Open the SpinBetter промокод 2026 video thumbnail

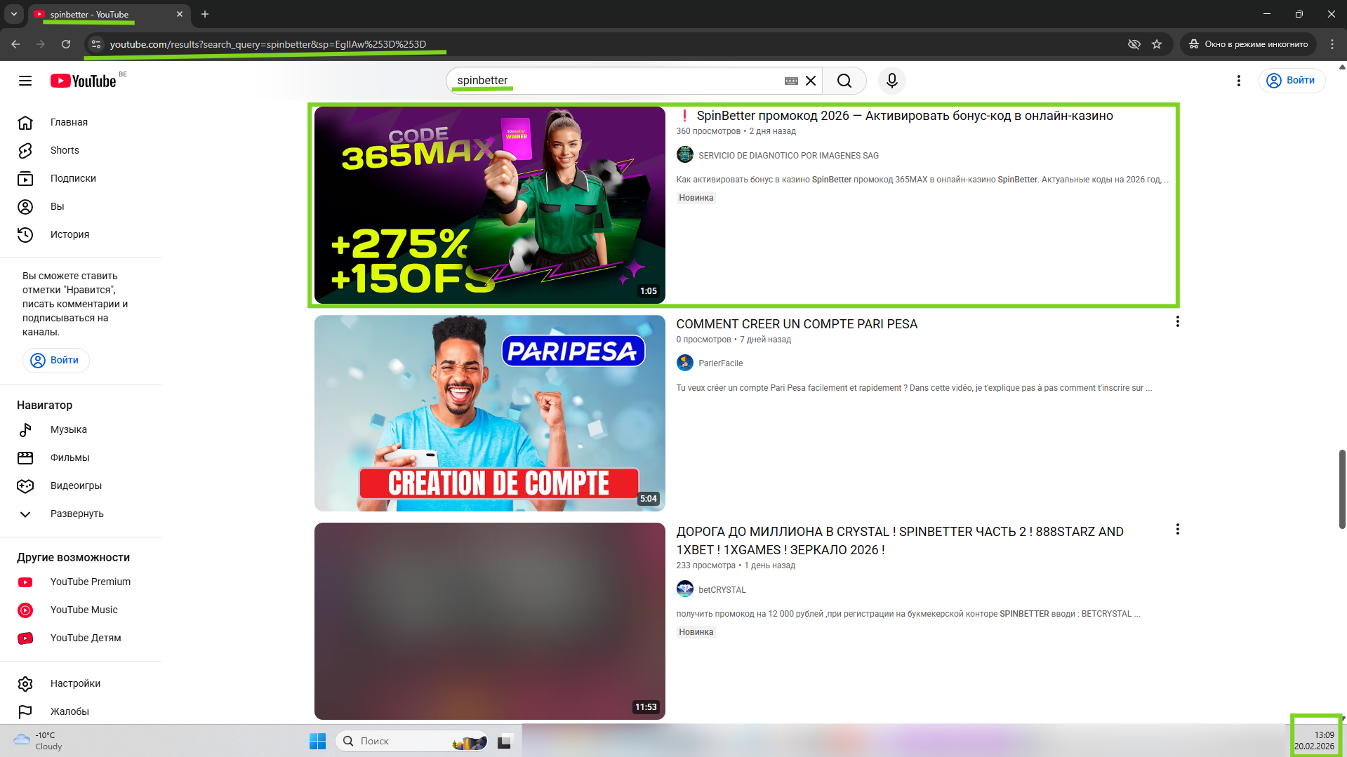coord(489,205)
